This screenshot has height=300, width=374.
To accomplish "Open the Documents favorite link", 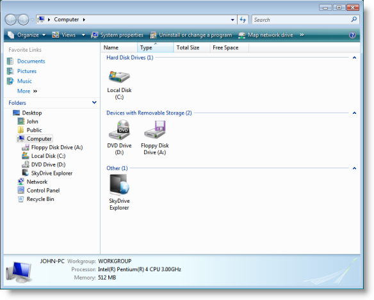I will 31,61.
